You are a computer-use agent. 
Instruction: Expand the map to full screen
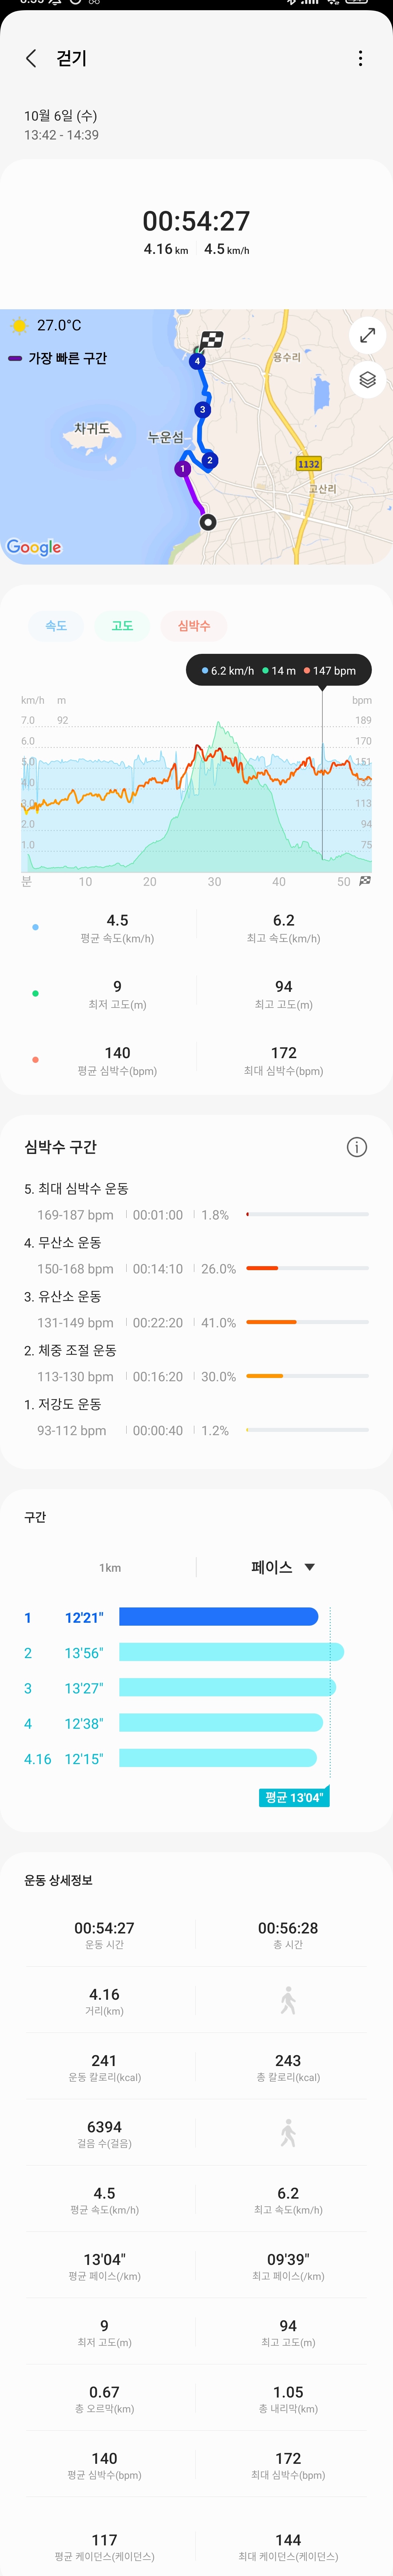367,335
